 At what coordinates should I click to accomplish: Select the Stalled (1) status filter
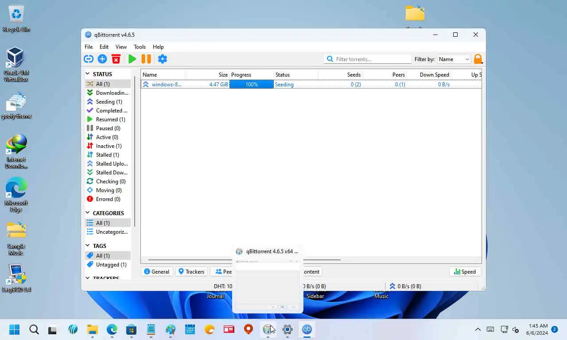[108, 155]
